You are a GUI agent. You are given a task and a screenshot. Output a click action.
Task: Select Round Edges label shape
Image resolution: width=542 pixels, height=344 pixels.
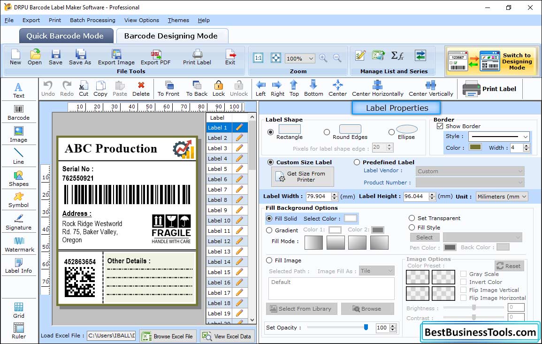(x=327, y=132)
